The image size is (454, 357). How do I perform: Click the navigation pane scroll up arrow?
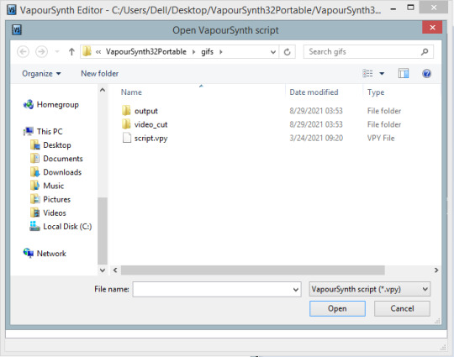[103, 90]
